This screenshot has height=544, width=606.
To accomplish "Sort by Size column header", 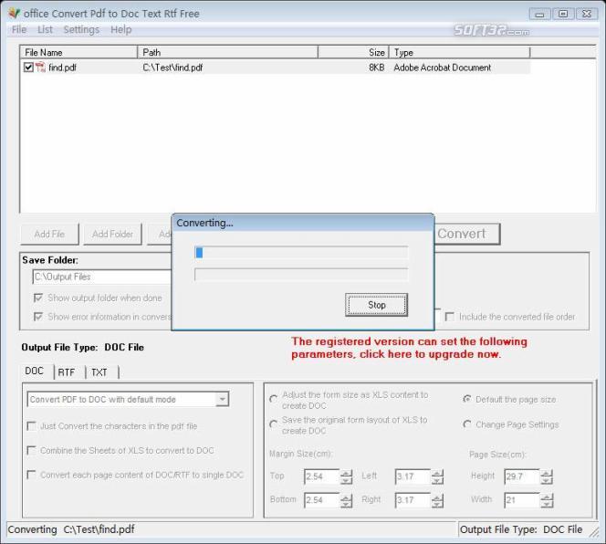I will point(353,52).
